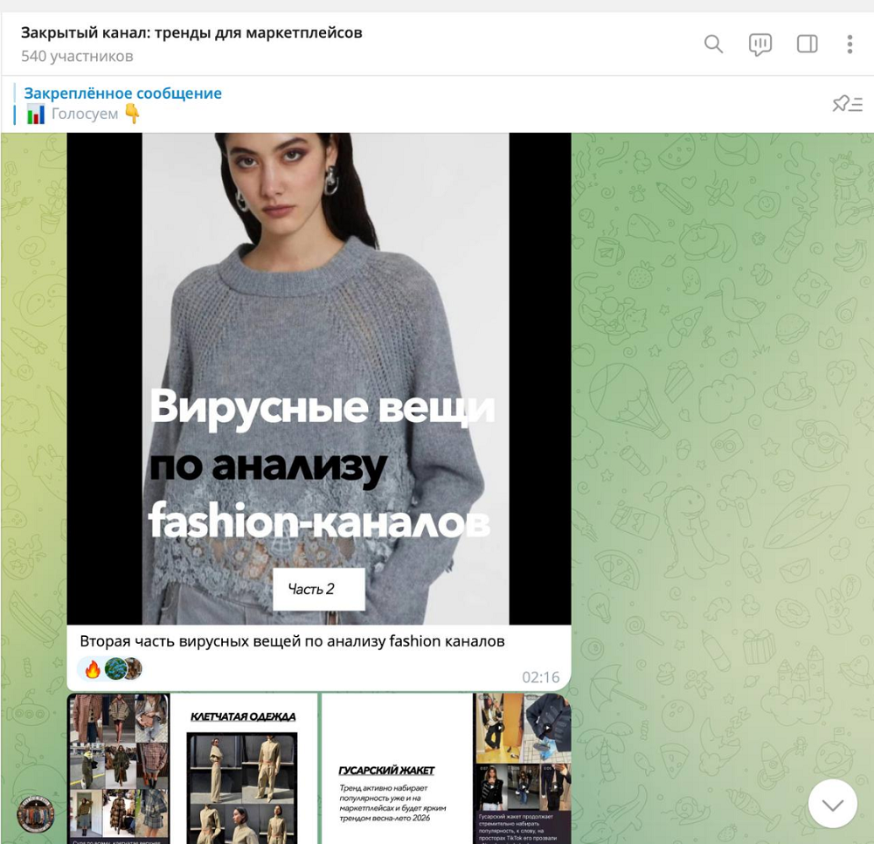This screenshot has width=874, height=844.
Task: Open the plaid coats collage thumbnail
Action: click(118, 767)
